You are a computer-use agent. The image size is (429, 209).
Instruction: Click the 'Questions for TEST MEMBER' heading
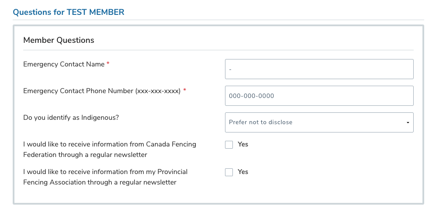click(69, 12)
